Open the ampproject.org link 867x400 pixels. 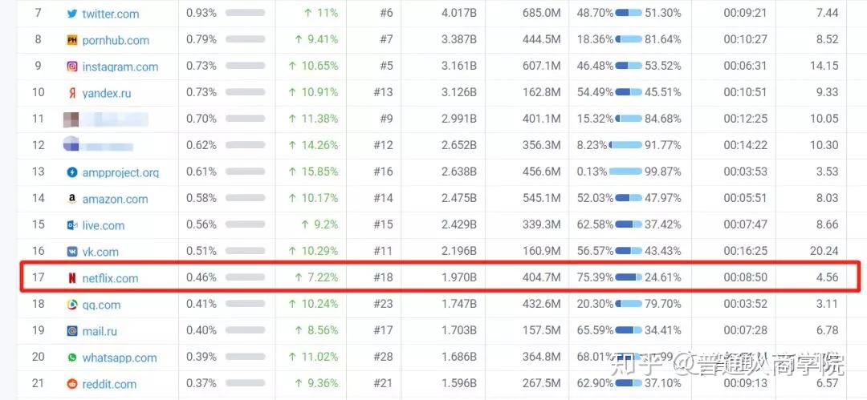click(120, 172)
